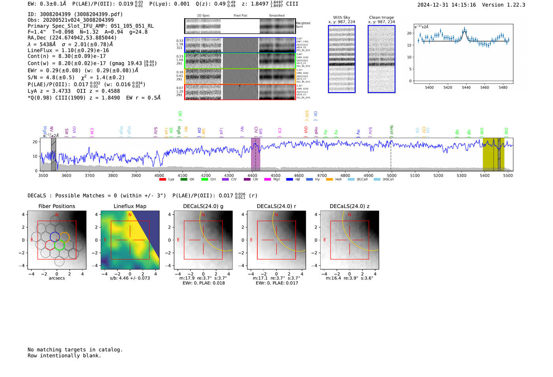
Task: Click 'P(Lyα): 0.001' in header
Action: [169, 4]
